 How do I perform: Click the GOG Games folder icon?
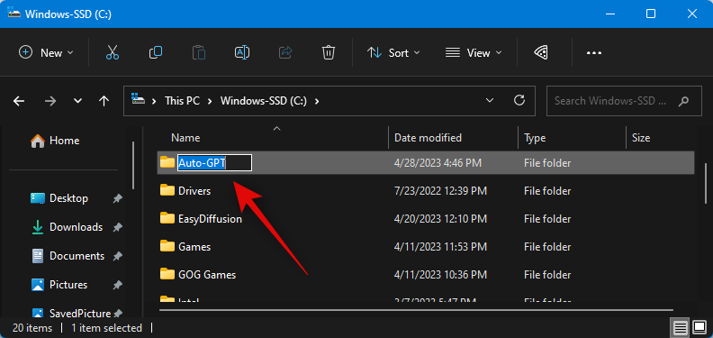[x=167, y=274]
